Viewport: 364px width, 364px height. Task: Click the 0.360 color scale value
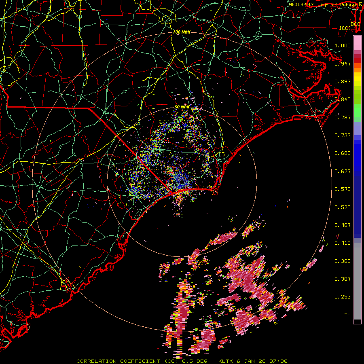click(x=343, y=261)
